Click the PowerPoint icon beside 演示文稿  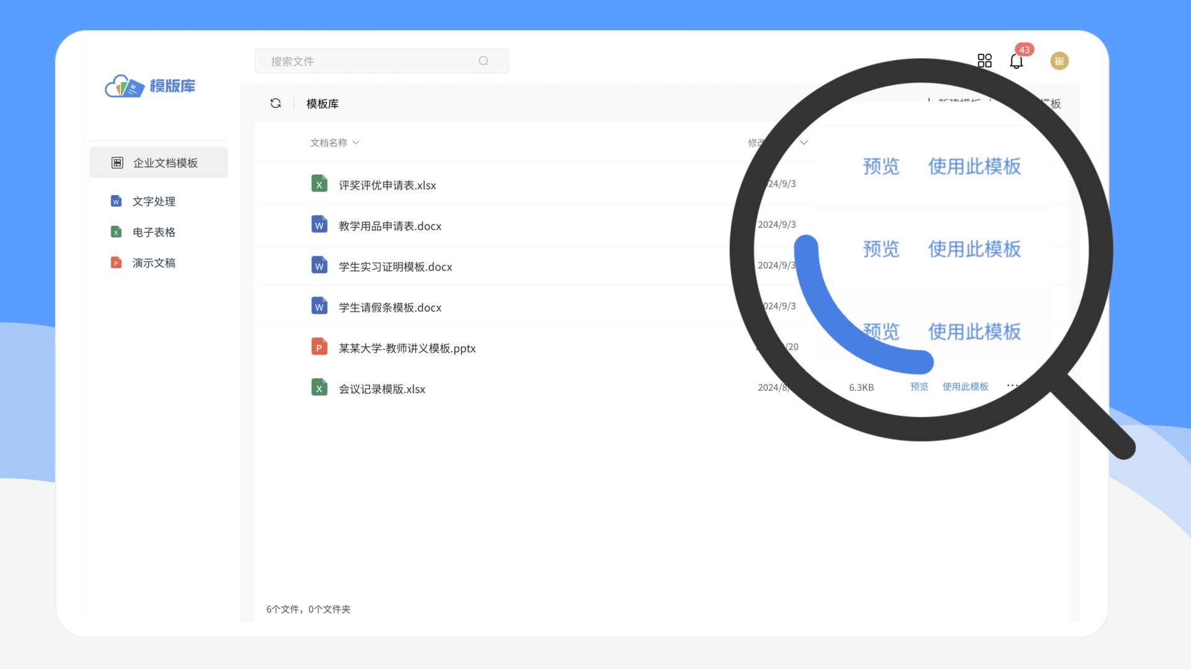(116, 263)
